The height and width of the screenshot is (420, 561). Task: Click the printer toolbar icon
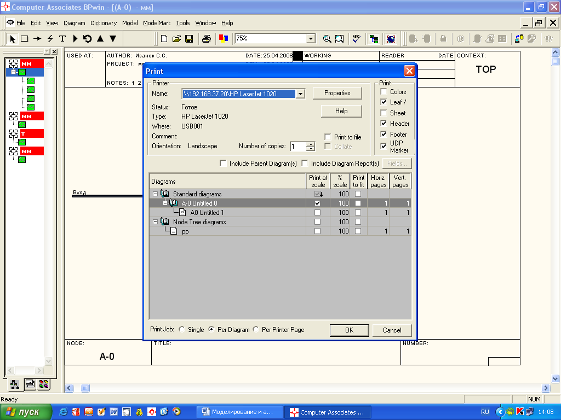pos(207,39)
